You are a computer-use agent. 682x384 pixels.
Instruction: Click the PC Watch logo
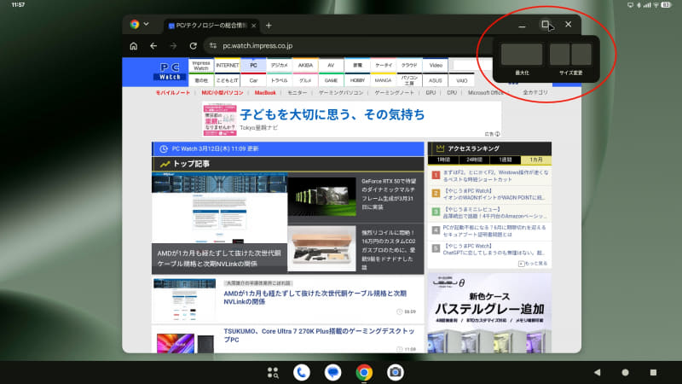coord(170,72)
